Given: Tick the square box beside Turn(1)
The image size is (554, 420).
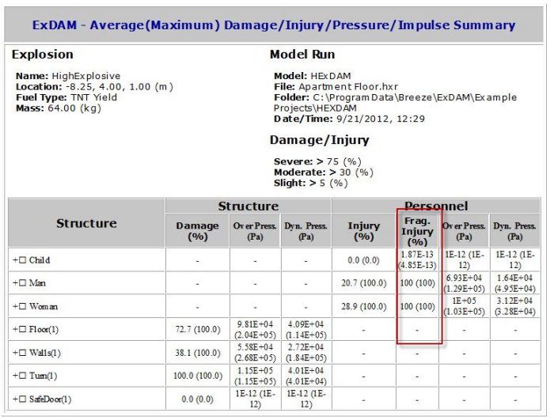Looking at the screenshot, I should click(x=22, y=376).
